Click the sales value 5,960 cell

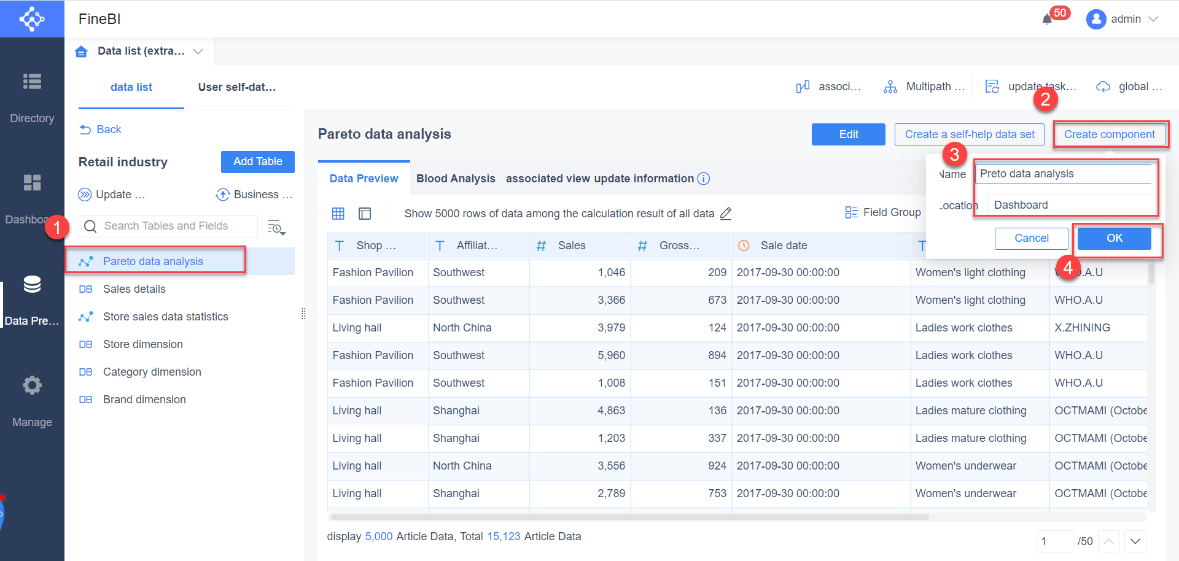click(x=580, y=355)
